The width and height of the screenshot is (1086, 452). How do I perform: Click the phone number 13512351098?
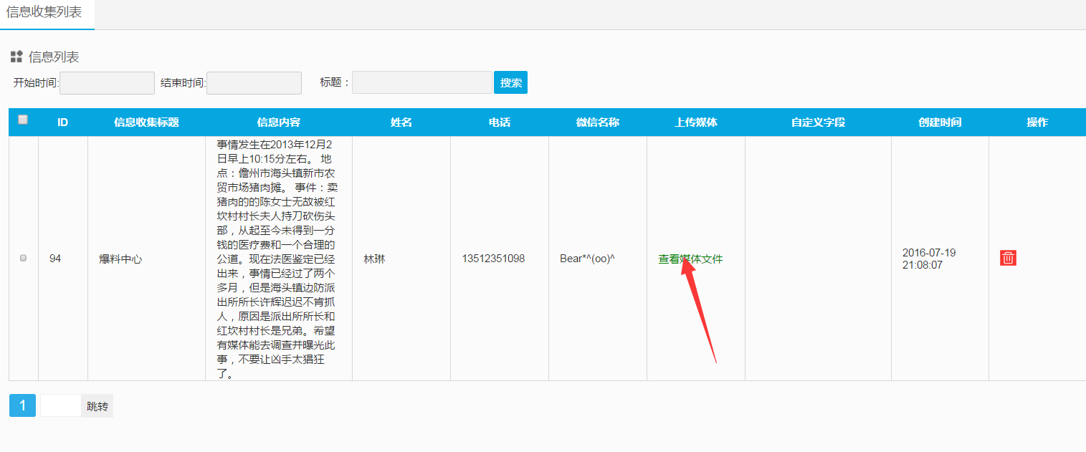tap(493, 259)
